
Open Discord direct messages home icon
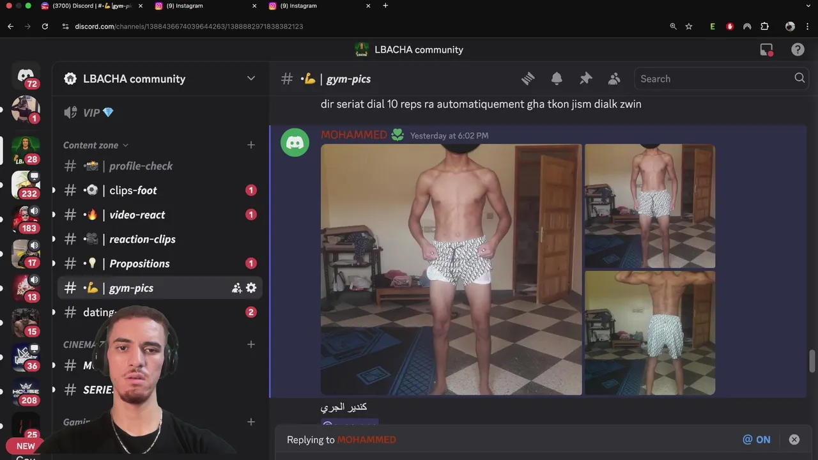[26, 76]
